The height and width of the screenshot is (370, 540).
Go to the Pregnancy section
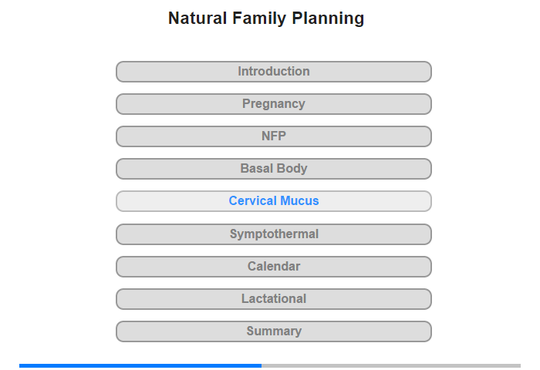point(273,104)
